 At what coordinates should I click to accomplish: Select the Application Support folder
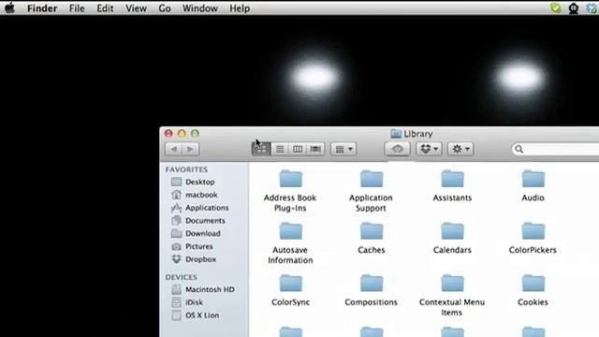(x=371, y=191)
